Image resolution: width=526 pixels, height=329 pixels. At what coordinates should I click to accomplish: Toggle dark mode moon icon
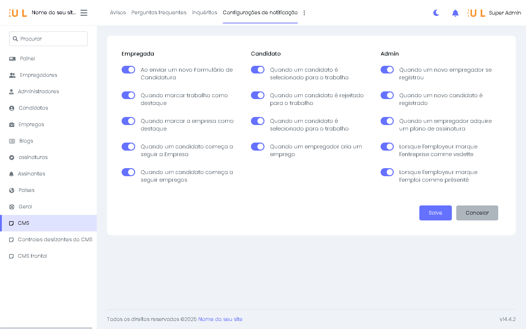(436, 13)
